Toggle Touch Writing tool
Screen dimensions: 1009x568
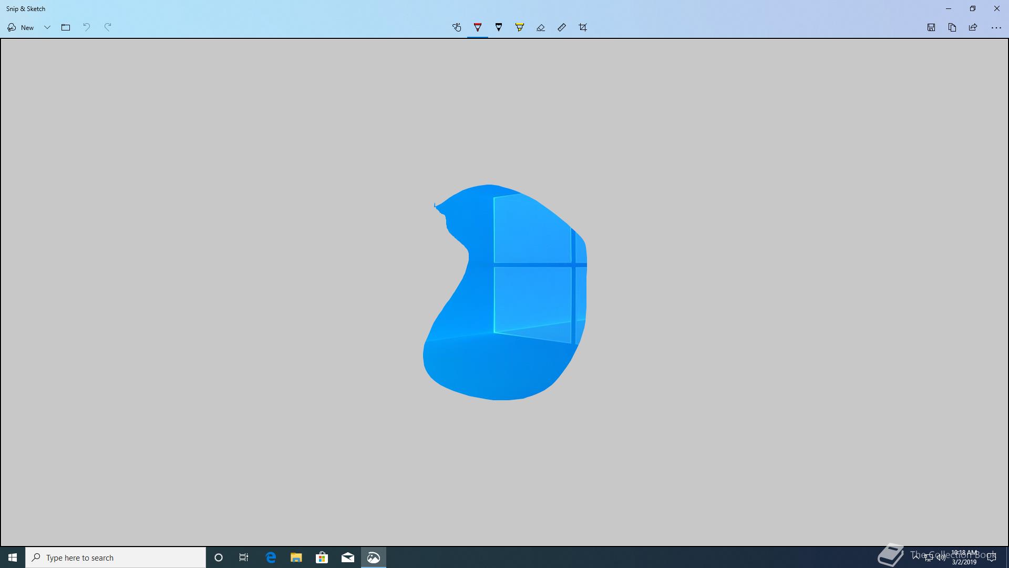point(457,27)
